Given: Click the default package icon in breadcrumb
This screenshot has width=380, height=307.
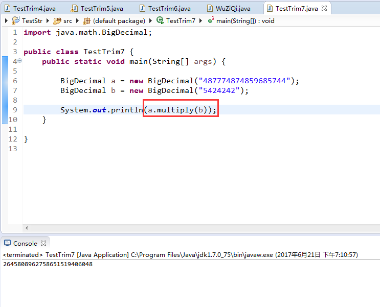Looking at the screenshot, I should [86, 21].
